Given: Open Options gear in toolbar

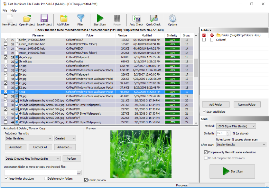Looking at the screenshot, I should click(x=172, y=19).
